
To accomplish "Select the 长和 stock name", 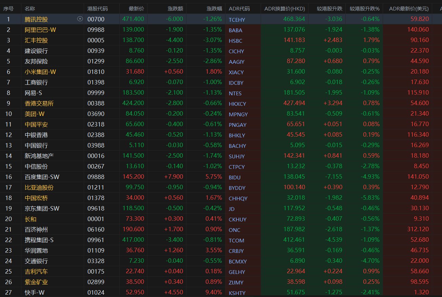I will click(31, 219).
